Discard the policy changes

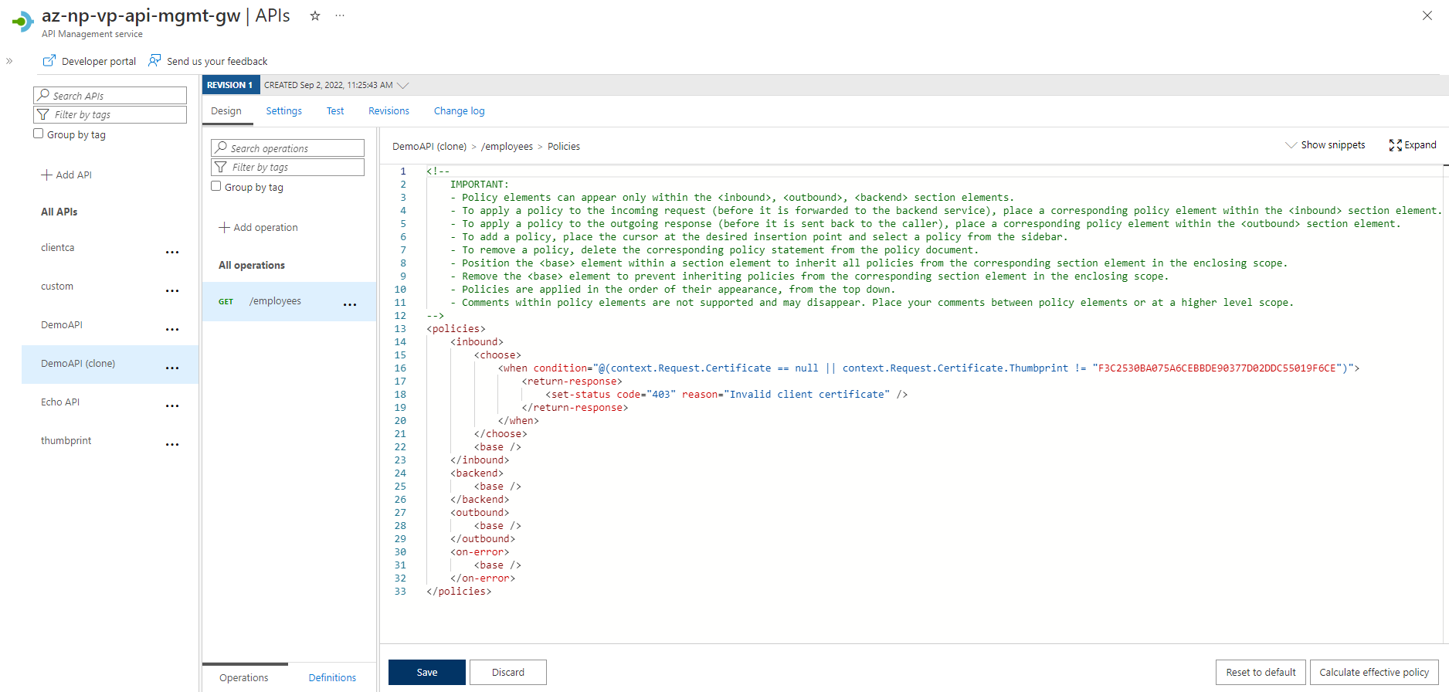coord(508,672)
